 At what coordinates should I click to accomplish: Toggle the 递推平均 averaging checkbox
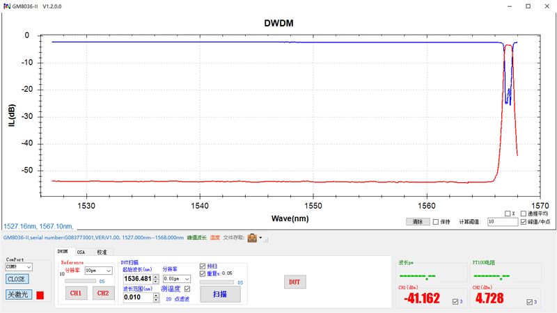(x=524, y=214)
